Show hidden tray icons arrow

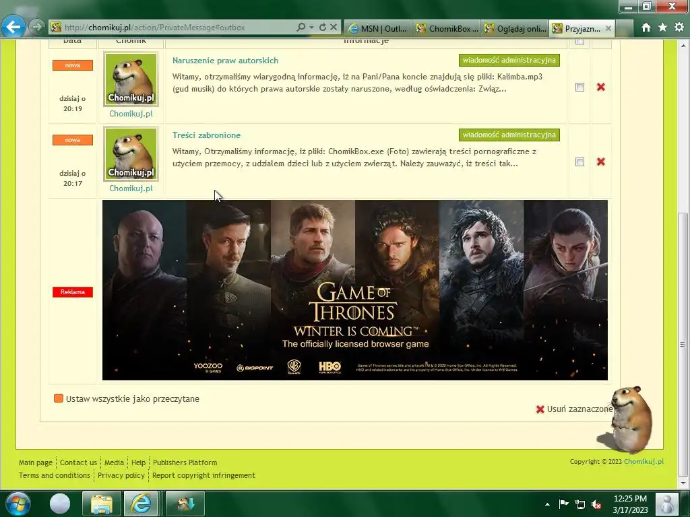click(x=547, y=504)
